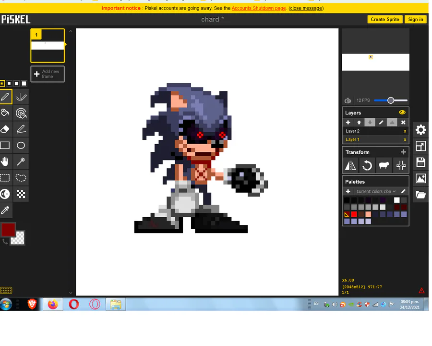Select the Color picker eyedropper tool
This screenshot has height=346, width=432.
point(5,210)
